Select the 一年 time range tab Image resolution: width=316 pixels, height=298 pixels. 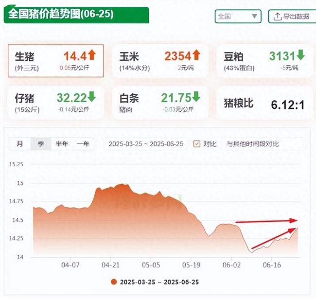click(83, 144)
